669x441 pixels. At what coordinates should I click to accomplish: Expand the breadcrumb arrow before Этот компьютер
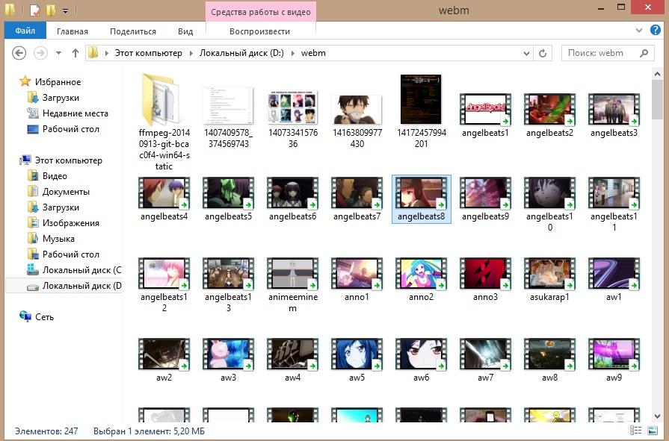107,53
